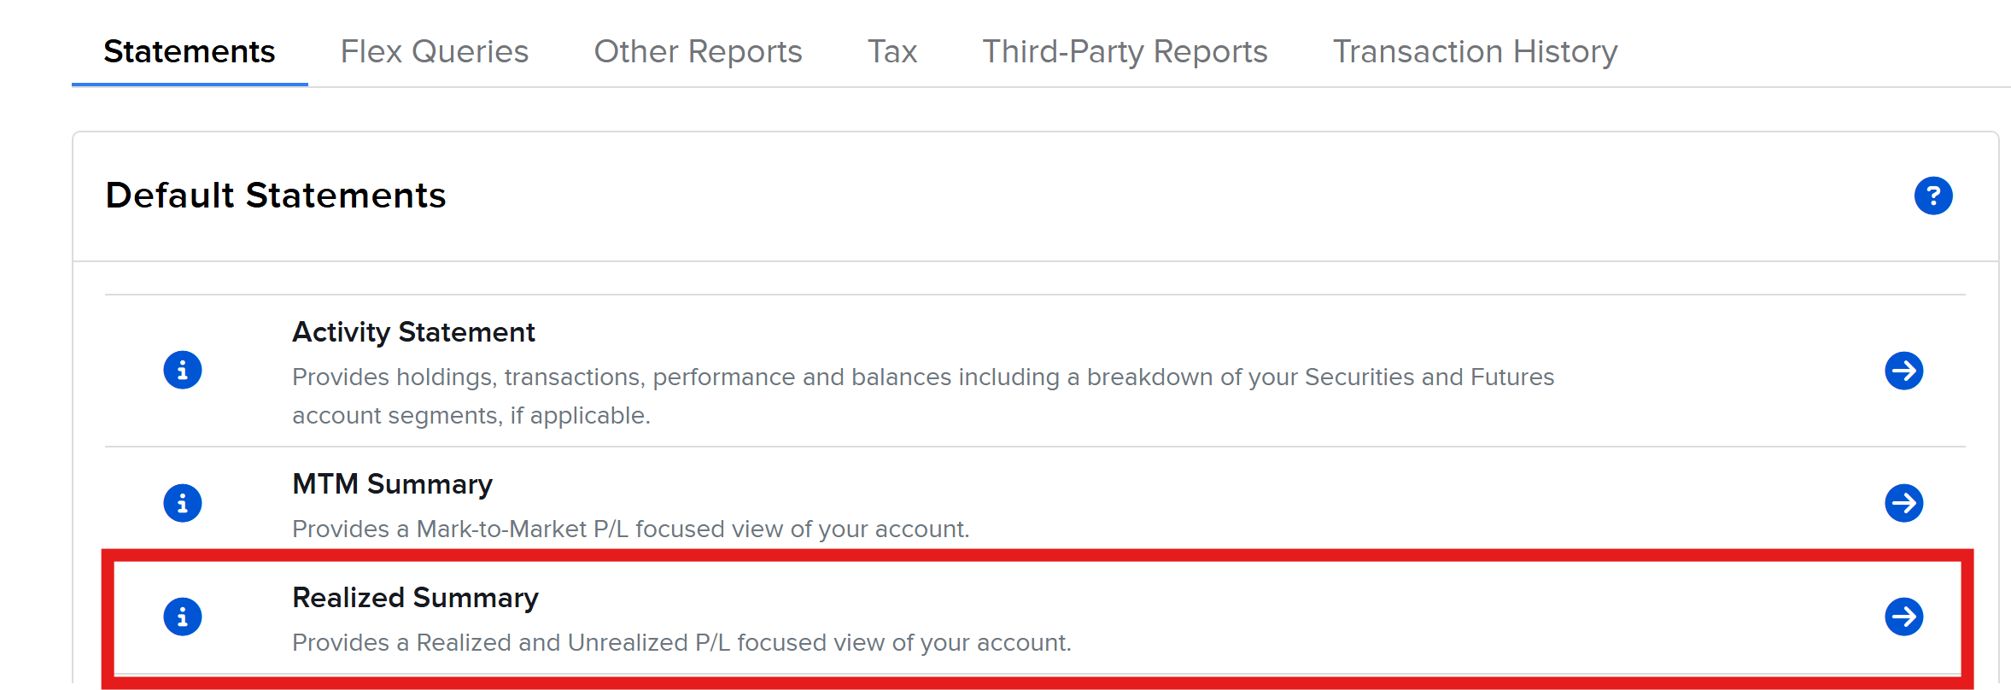This screenshot has height=690, width=2011.
Task: Click the Realized and Unrealized P/L description
Action: click(681, 643)
